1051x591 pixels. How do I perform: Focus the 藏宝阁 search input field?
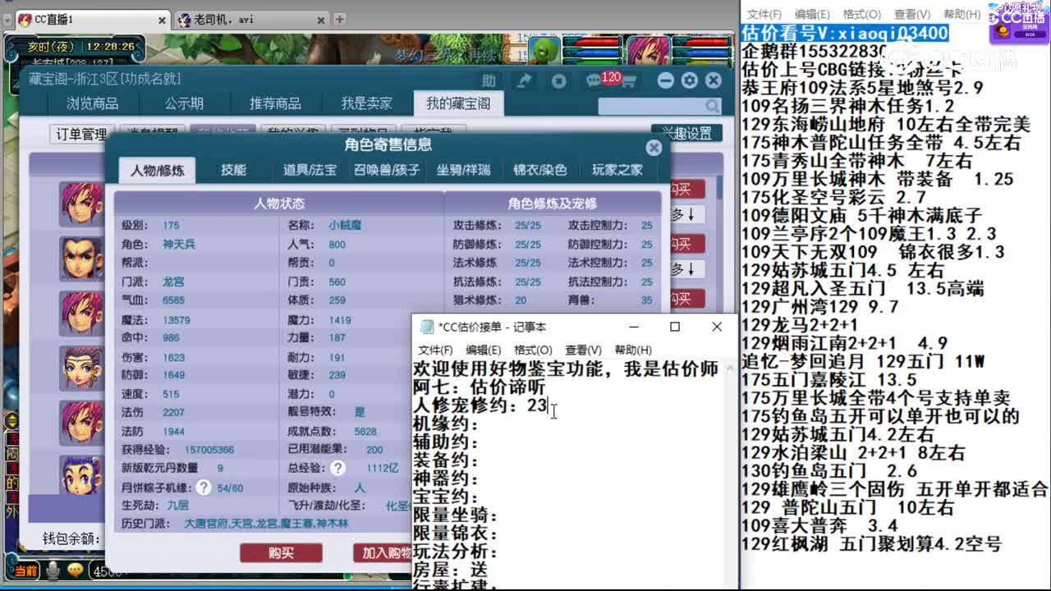coord(652,106)
